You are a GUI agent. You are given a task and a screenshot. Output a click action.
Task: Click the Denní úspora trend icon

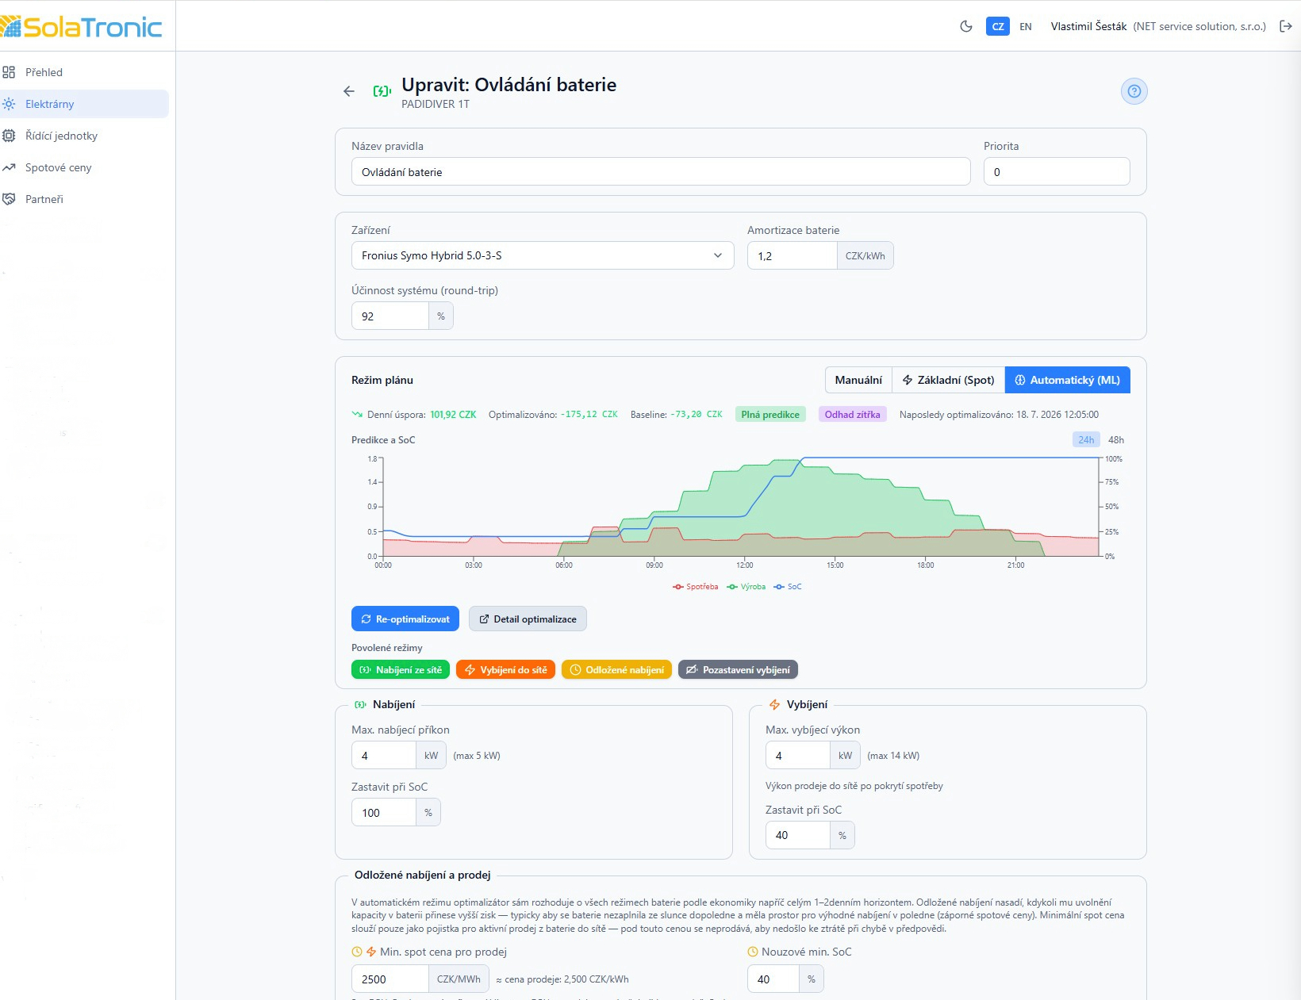pos(357,414)
